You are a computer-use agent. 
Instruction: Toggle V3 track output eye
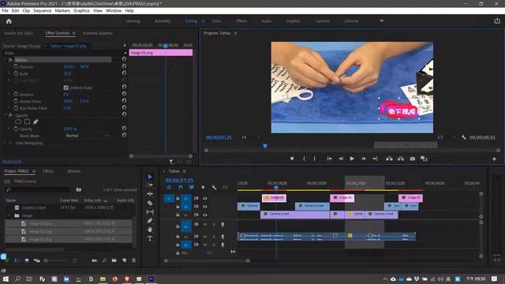[x=205, y=198]
